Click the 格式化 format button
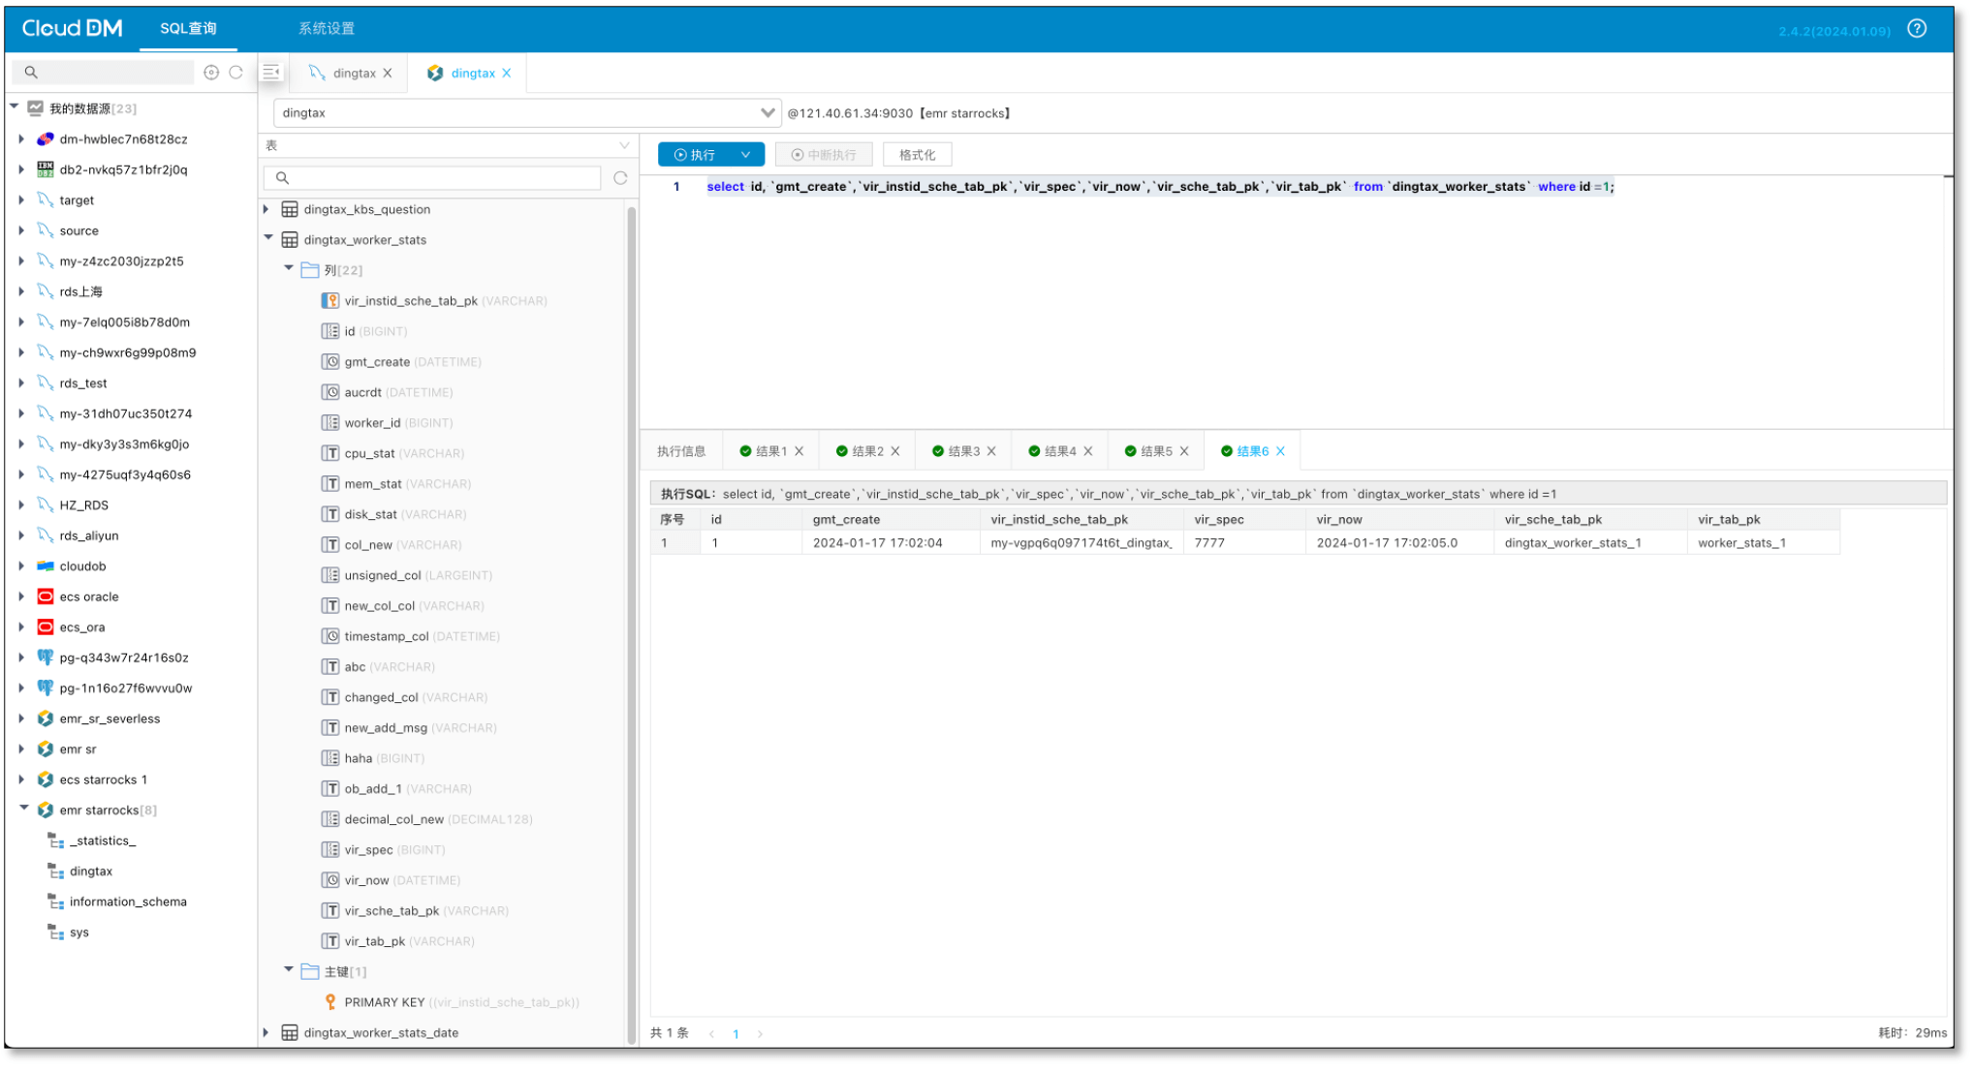Image resolution: width=1975 pixels, height=1069 pixels. 916,155
